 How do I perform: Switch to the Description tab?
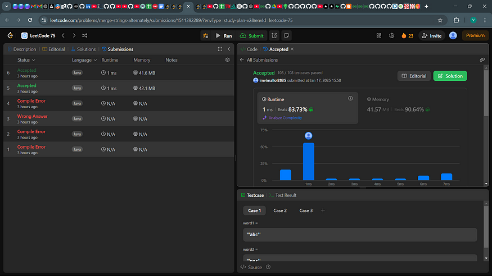tap(22, 49)
